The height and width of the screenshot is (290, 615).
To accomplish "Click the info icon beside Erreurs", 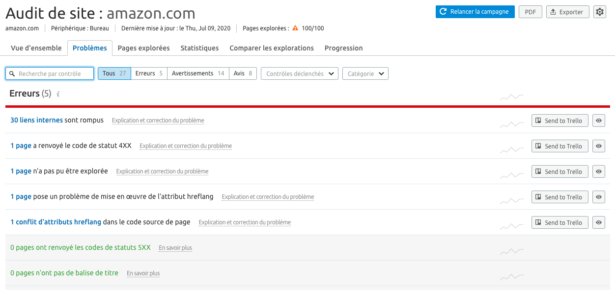I will 58,94.
